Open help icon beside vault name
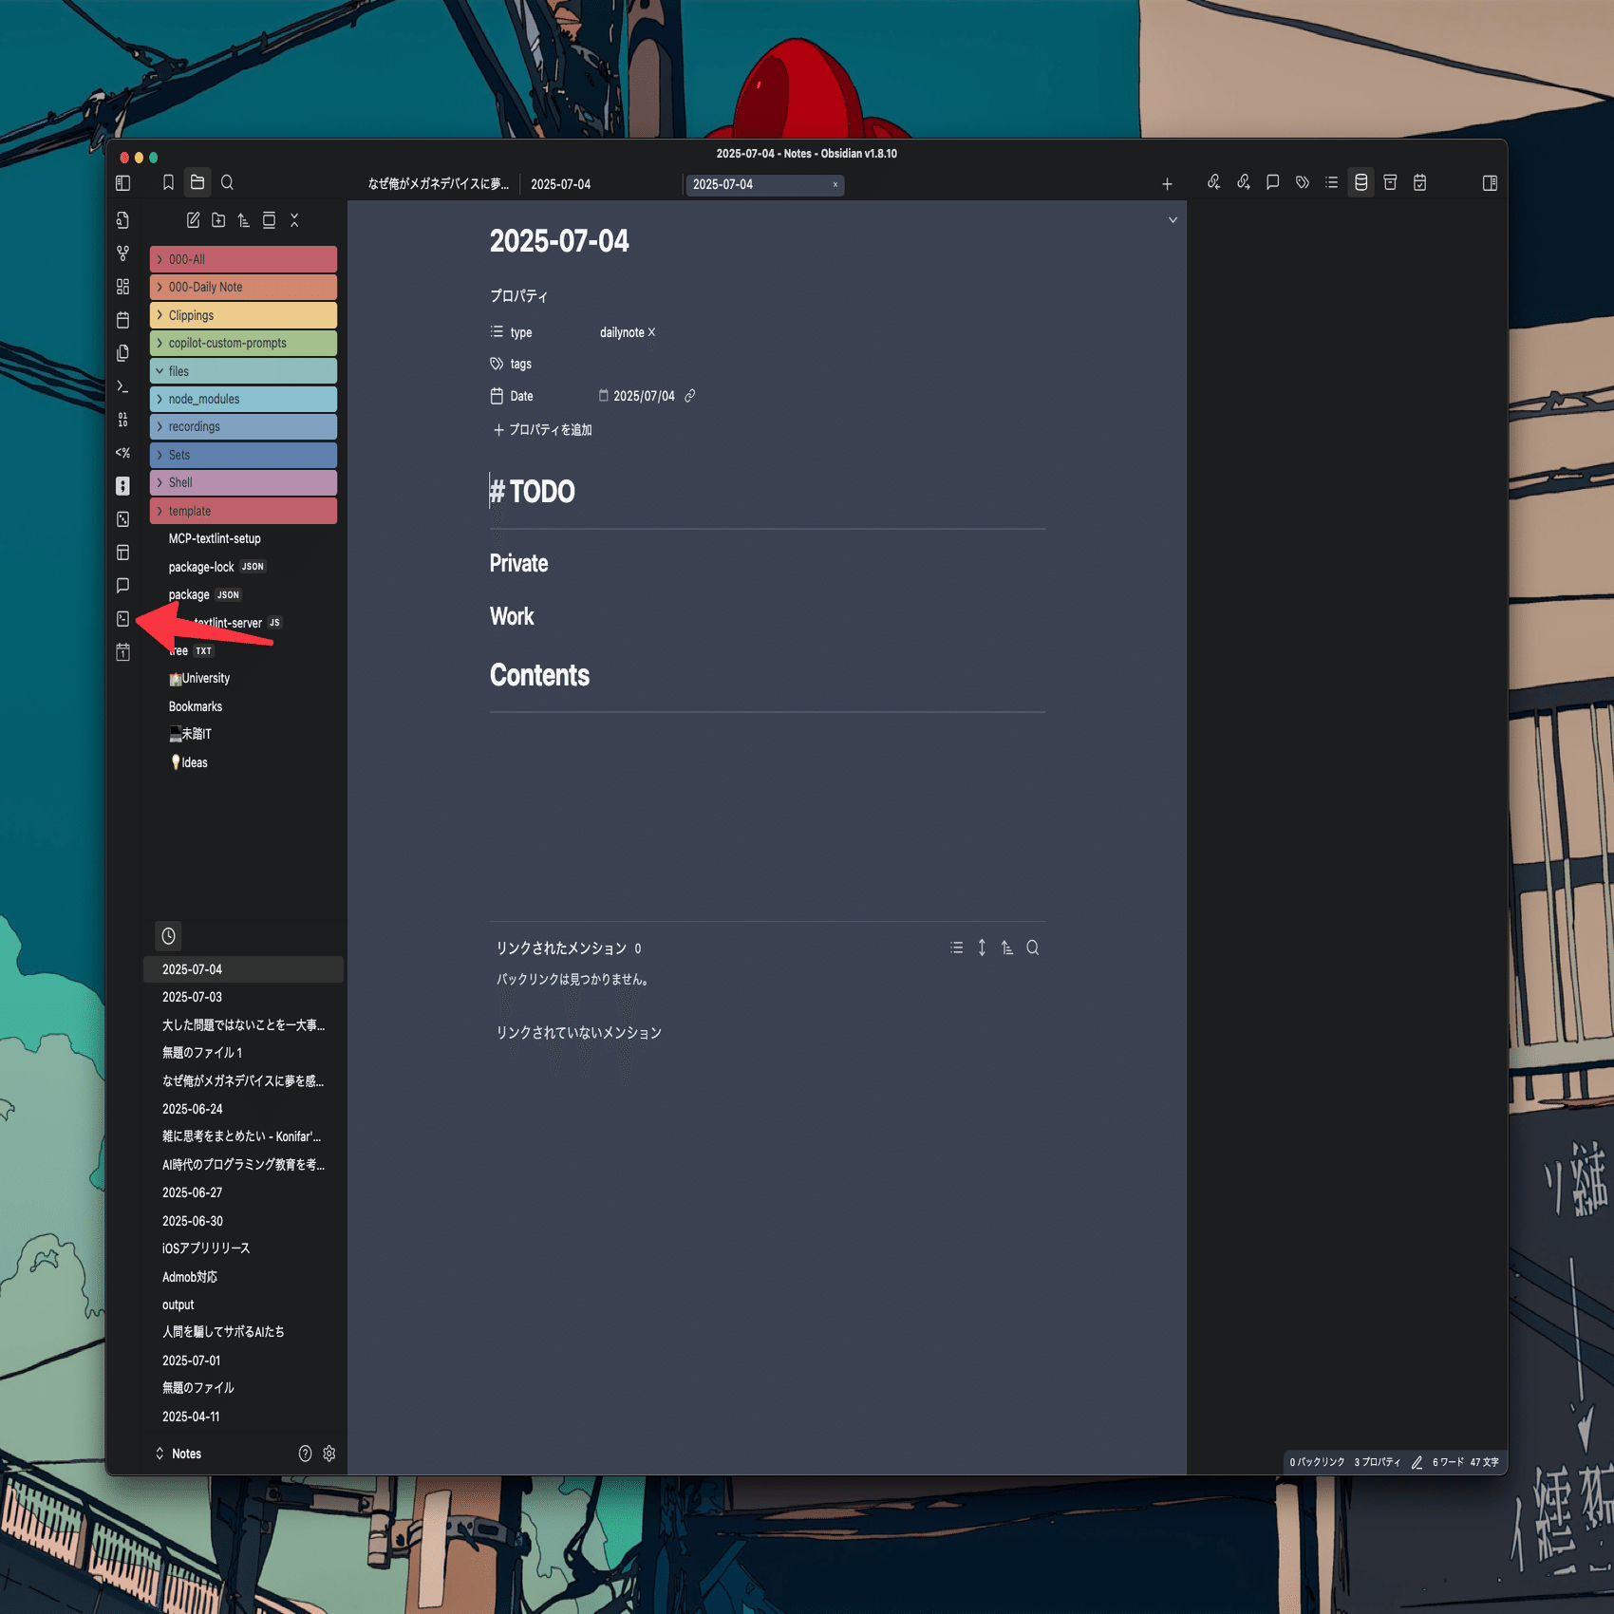Screen dimensions: 1614x1614 coord(305,1454)
